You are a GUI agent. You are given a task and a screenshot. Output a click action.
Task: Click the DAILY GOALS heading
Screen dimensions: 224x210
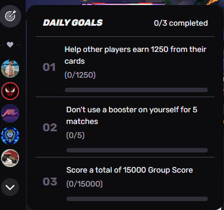tap(73, 23)
